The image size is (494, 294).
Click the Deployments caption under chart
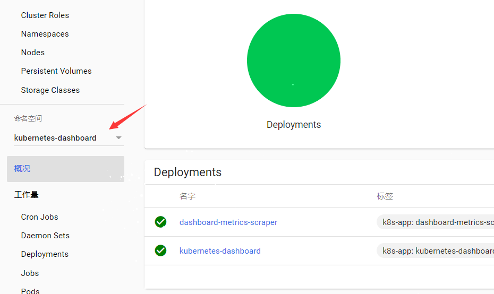(x=294, y=125)
